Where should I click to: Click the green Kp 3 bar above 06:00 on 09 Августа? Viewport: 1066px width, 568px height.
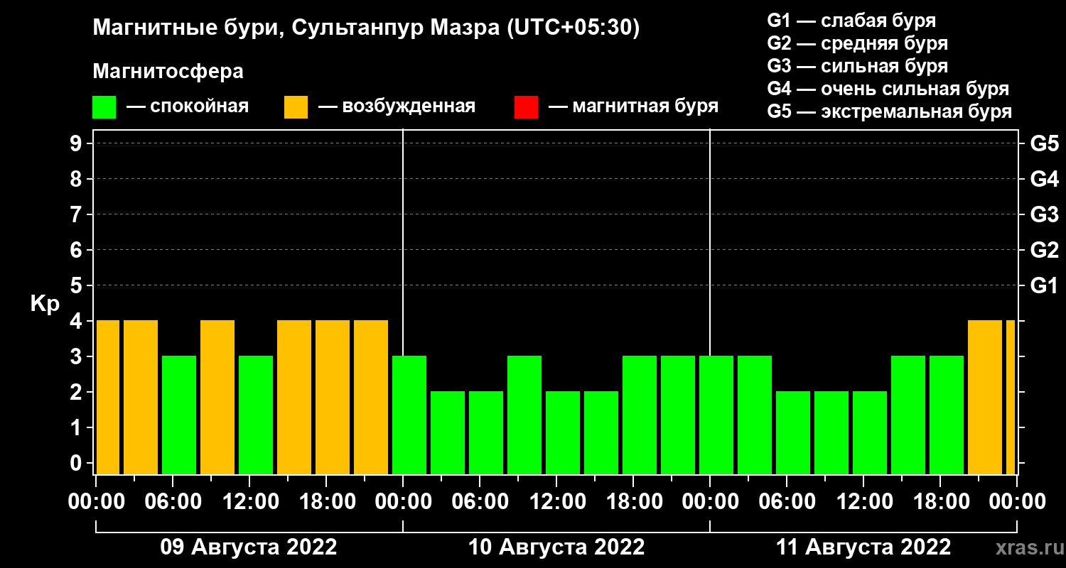click(x=179, y=415)
